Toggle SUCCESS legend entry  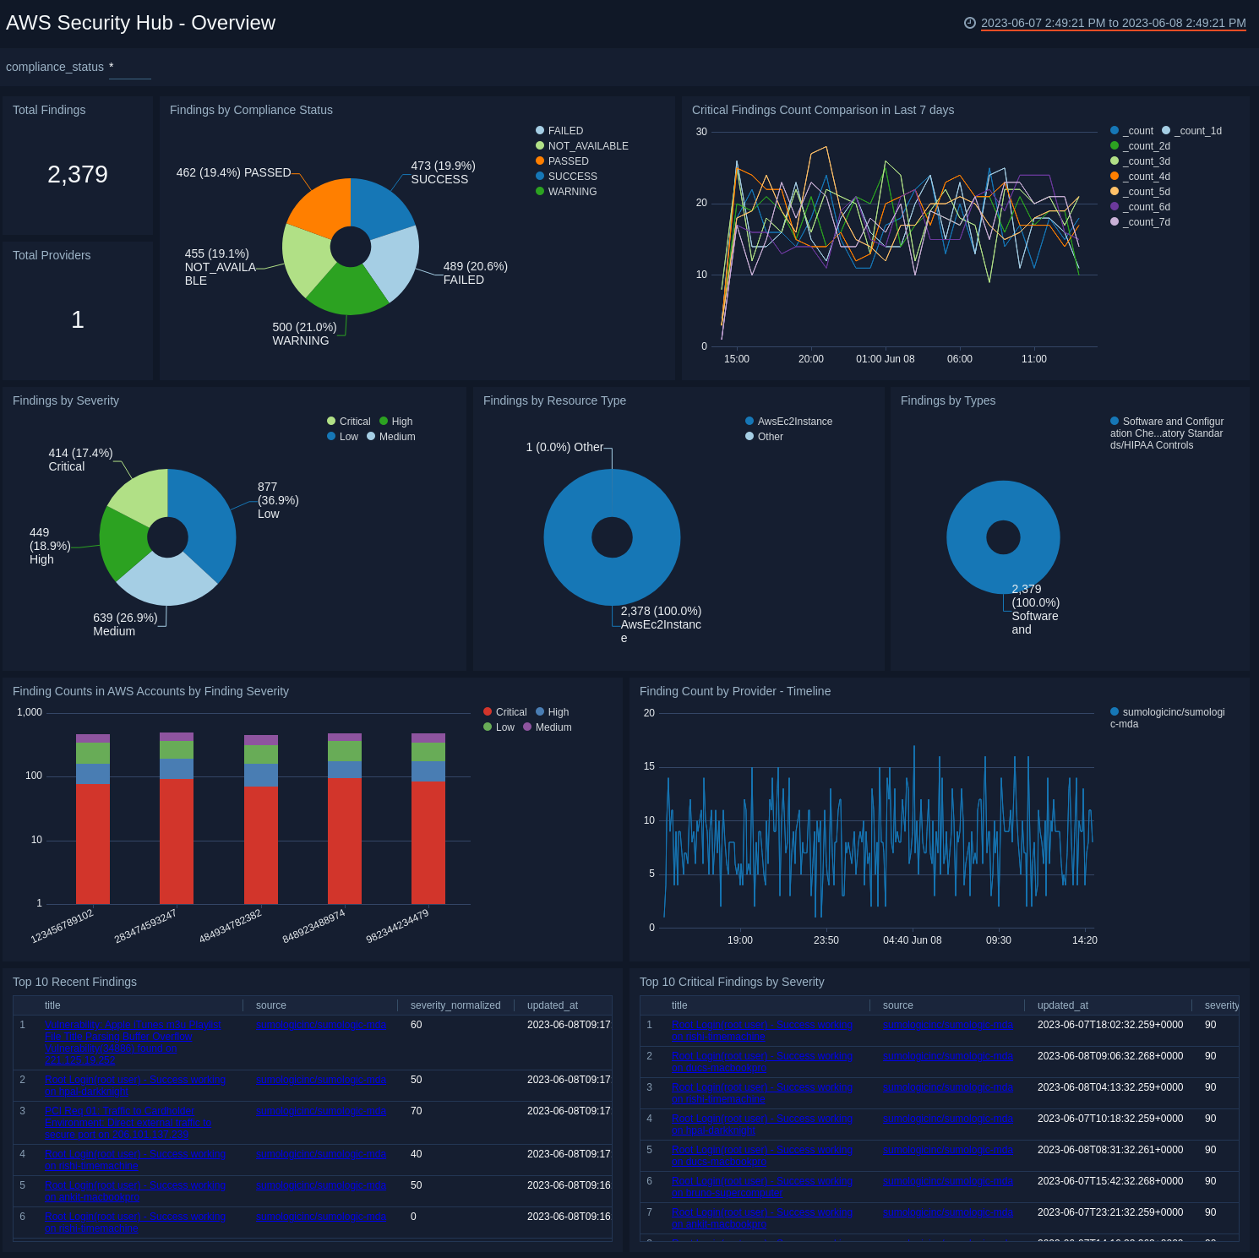566,177
